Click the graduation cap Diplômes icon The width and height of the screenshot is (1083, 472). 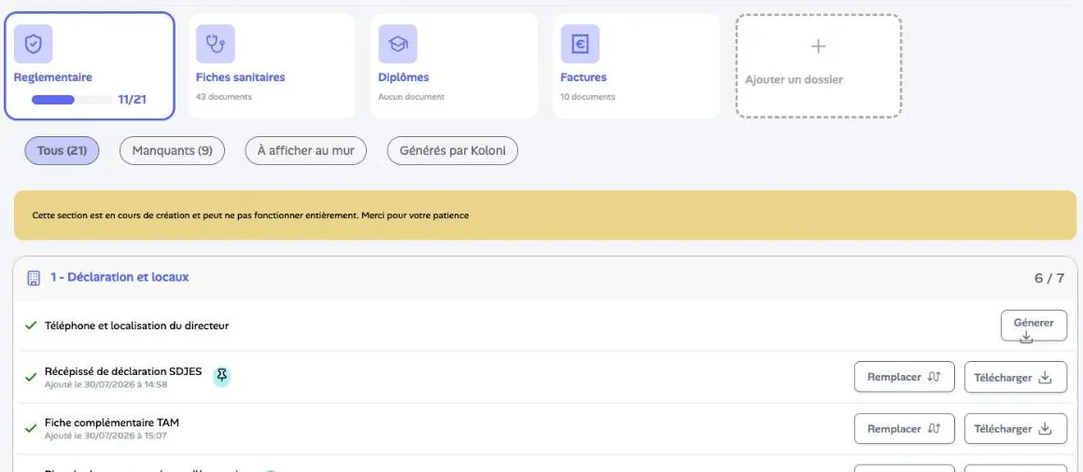coord(398,44)
